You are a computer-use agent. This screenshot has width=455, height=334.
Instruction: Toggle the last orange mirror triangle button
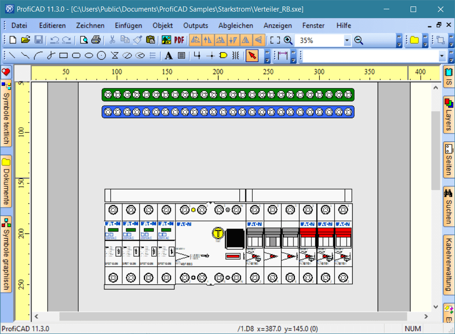pyautogui.click(x=258, y=40)
